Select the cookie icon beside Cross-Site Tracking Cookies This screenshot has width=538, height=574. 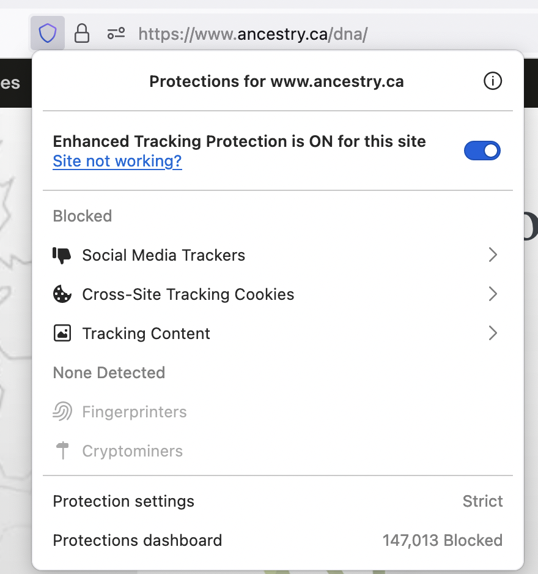64,294
